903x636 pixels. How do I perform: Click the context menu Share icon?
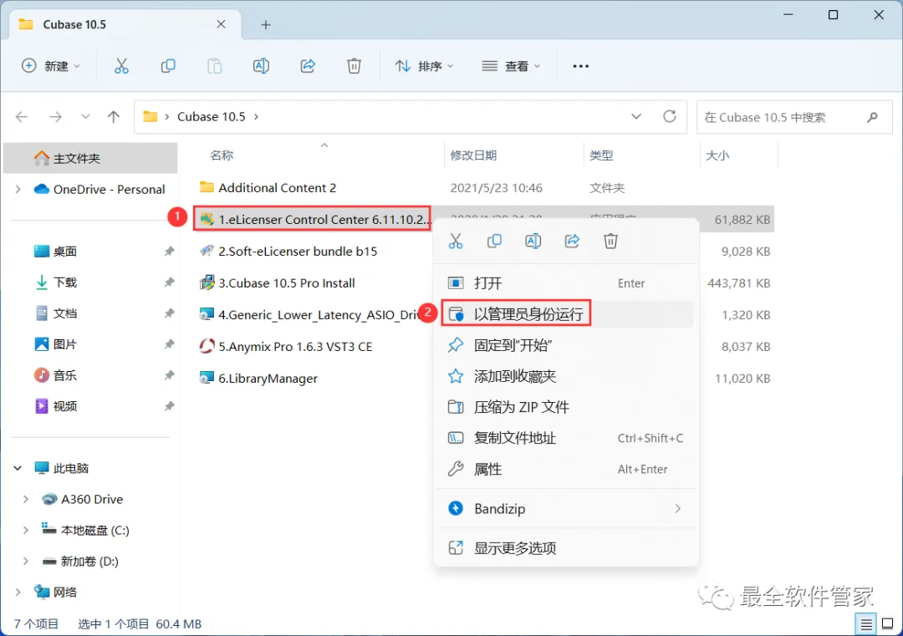pyautogui.click(x=572, y=242)
